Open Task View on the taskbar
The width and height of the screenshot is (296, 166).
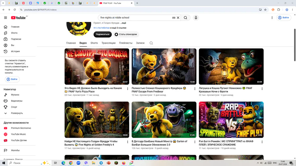56,163
